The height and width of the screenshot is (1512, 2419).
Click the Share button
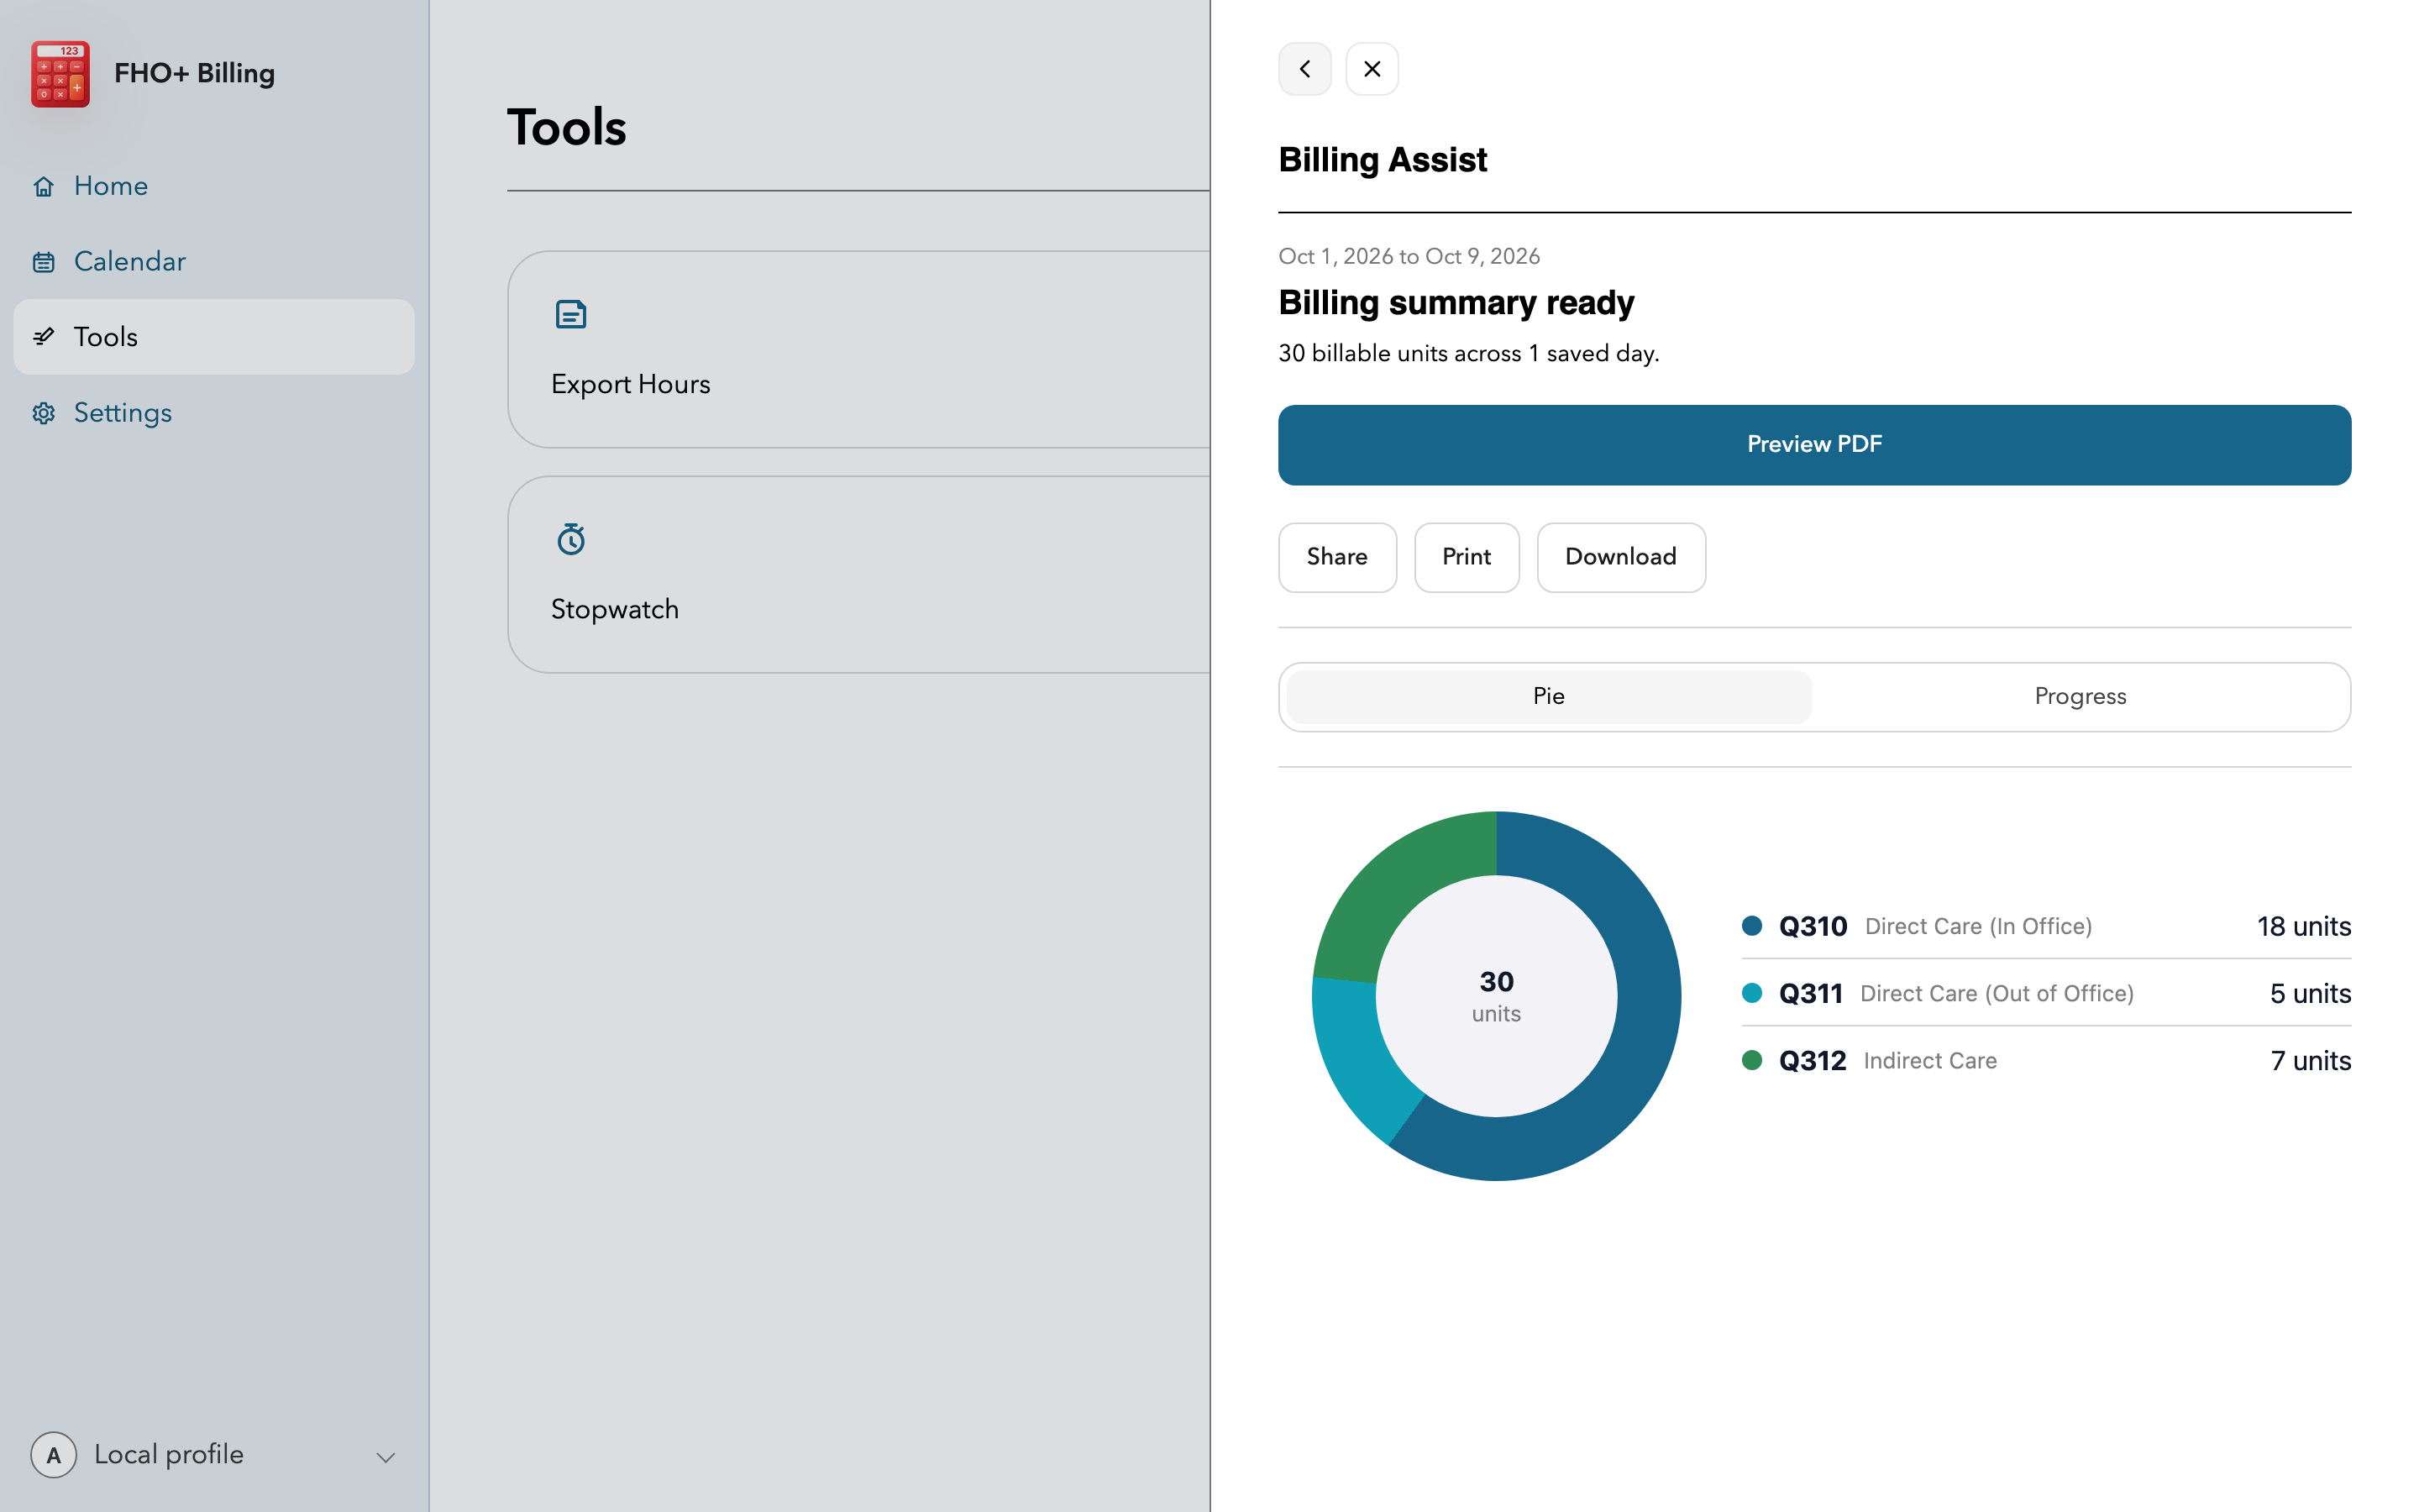(1336, 557)
